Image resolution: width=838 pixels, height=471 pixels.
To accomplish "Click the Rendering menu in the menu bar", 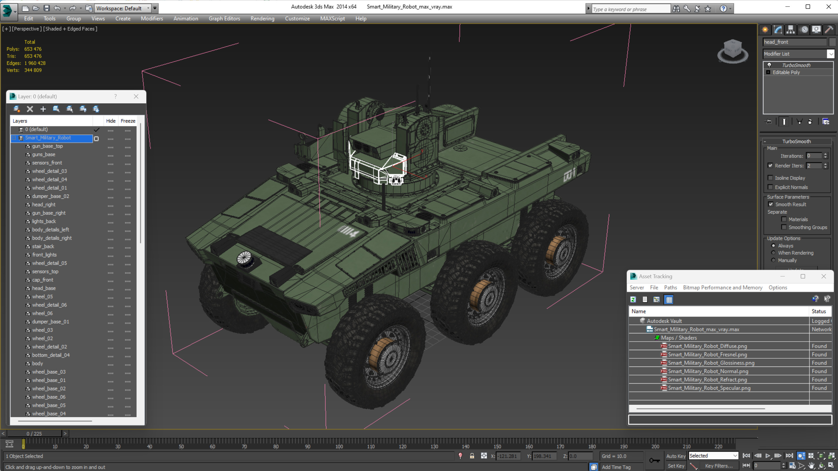I will (263, 18).
